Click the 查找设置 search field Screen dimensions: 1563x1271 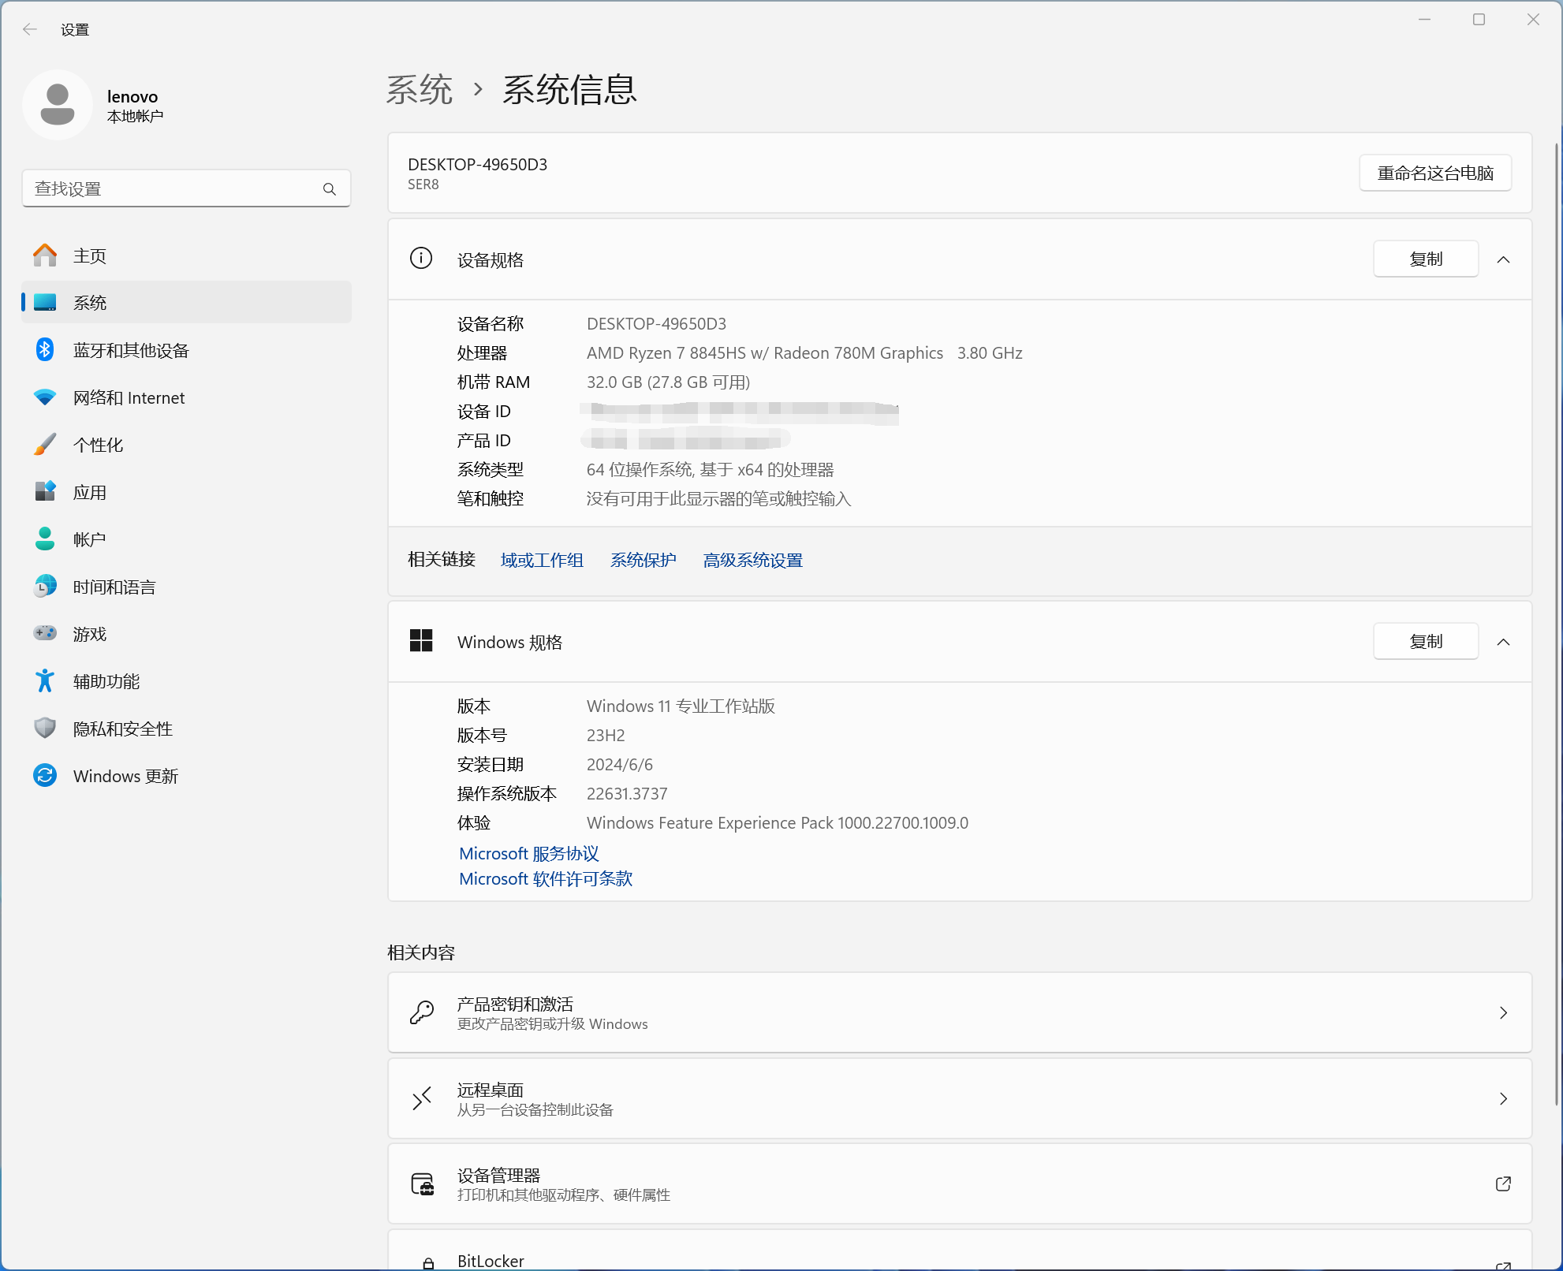point(186,188)
